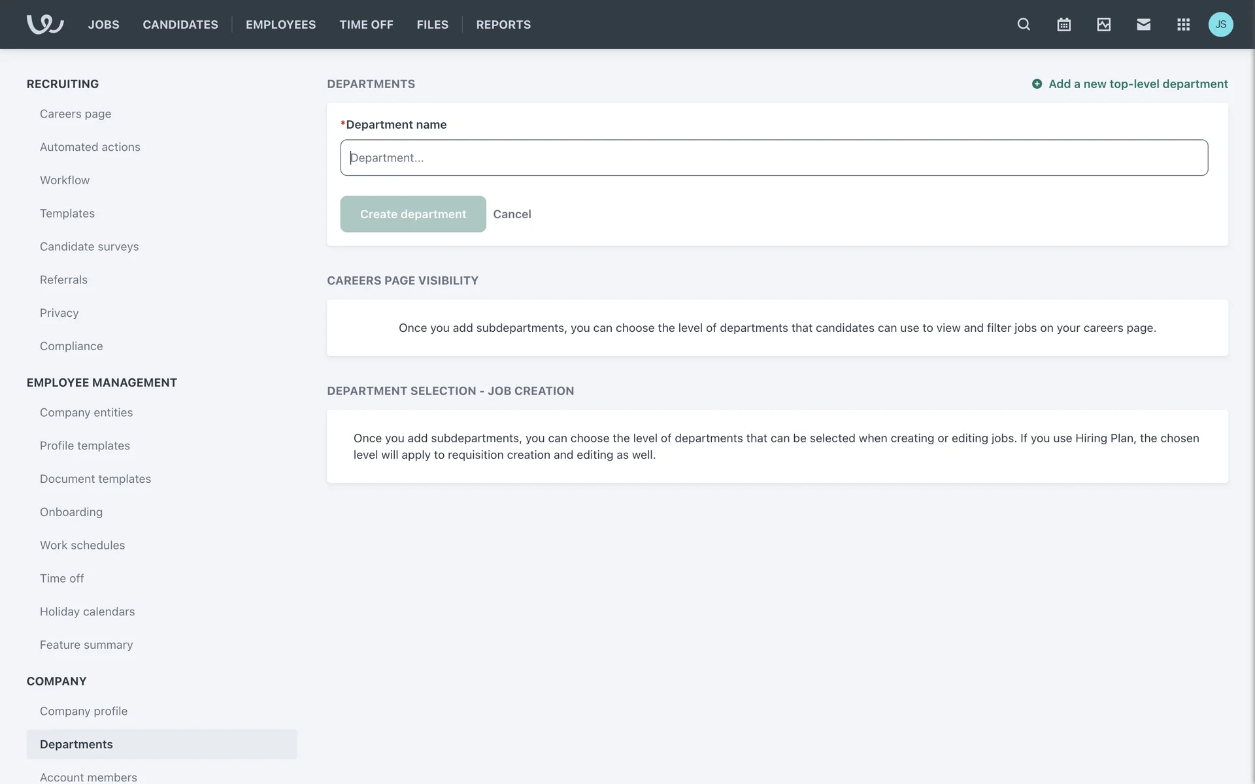This screenshot has height=784, width=1255.
Task: Open the apps grid icon
Action: pos(1183,24)
